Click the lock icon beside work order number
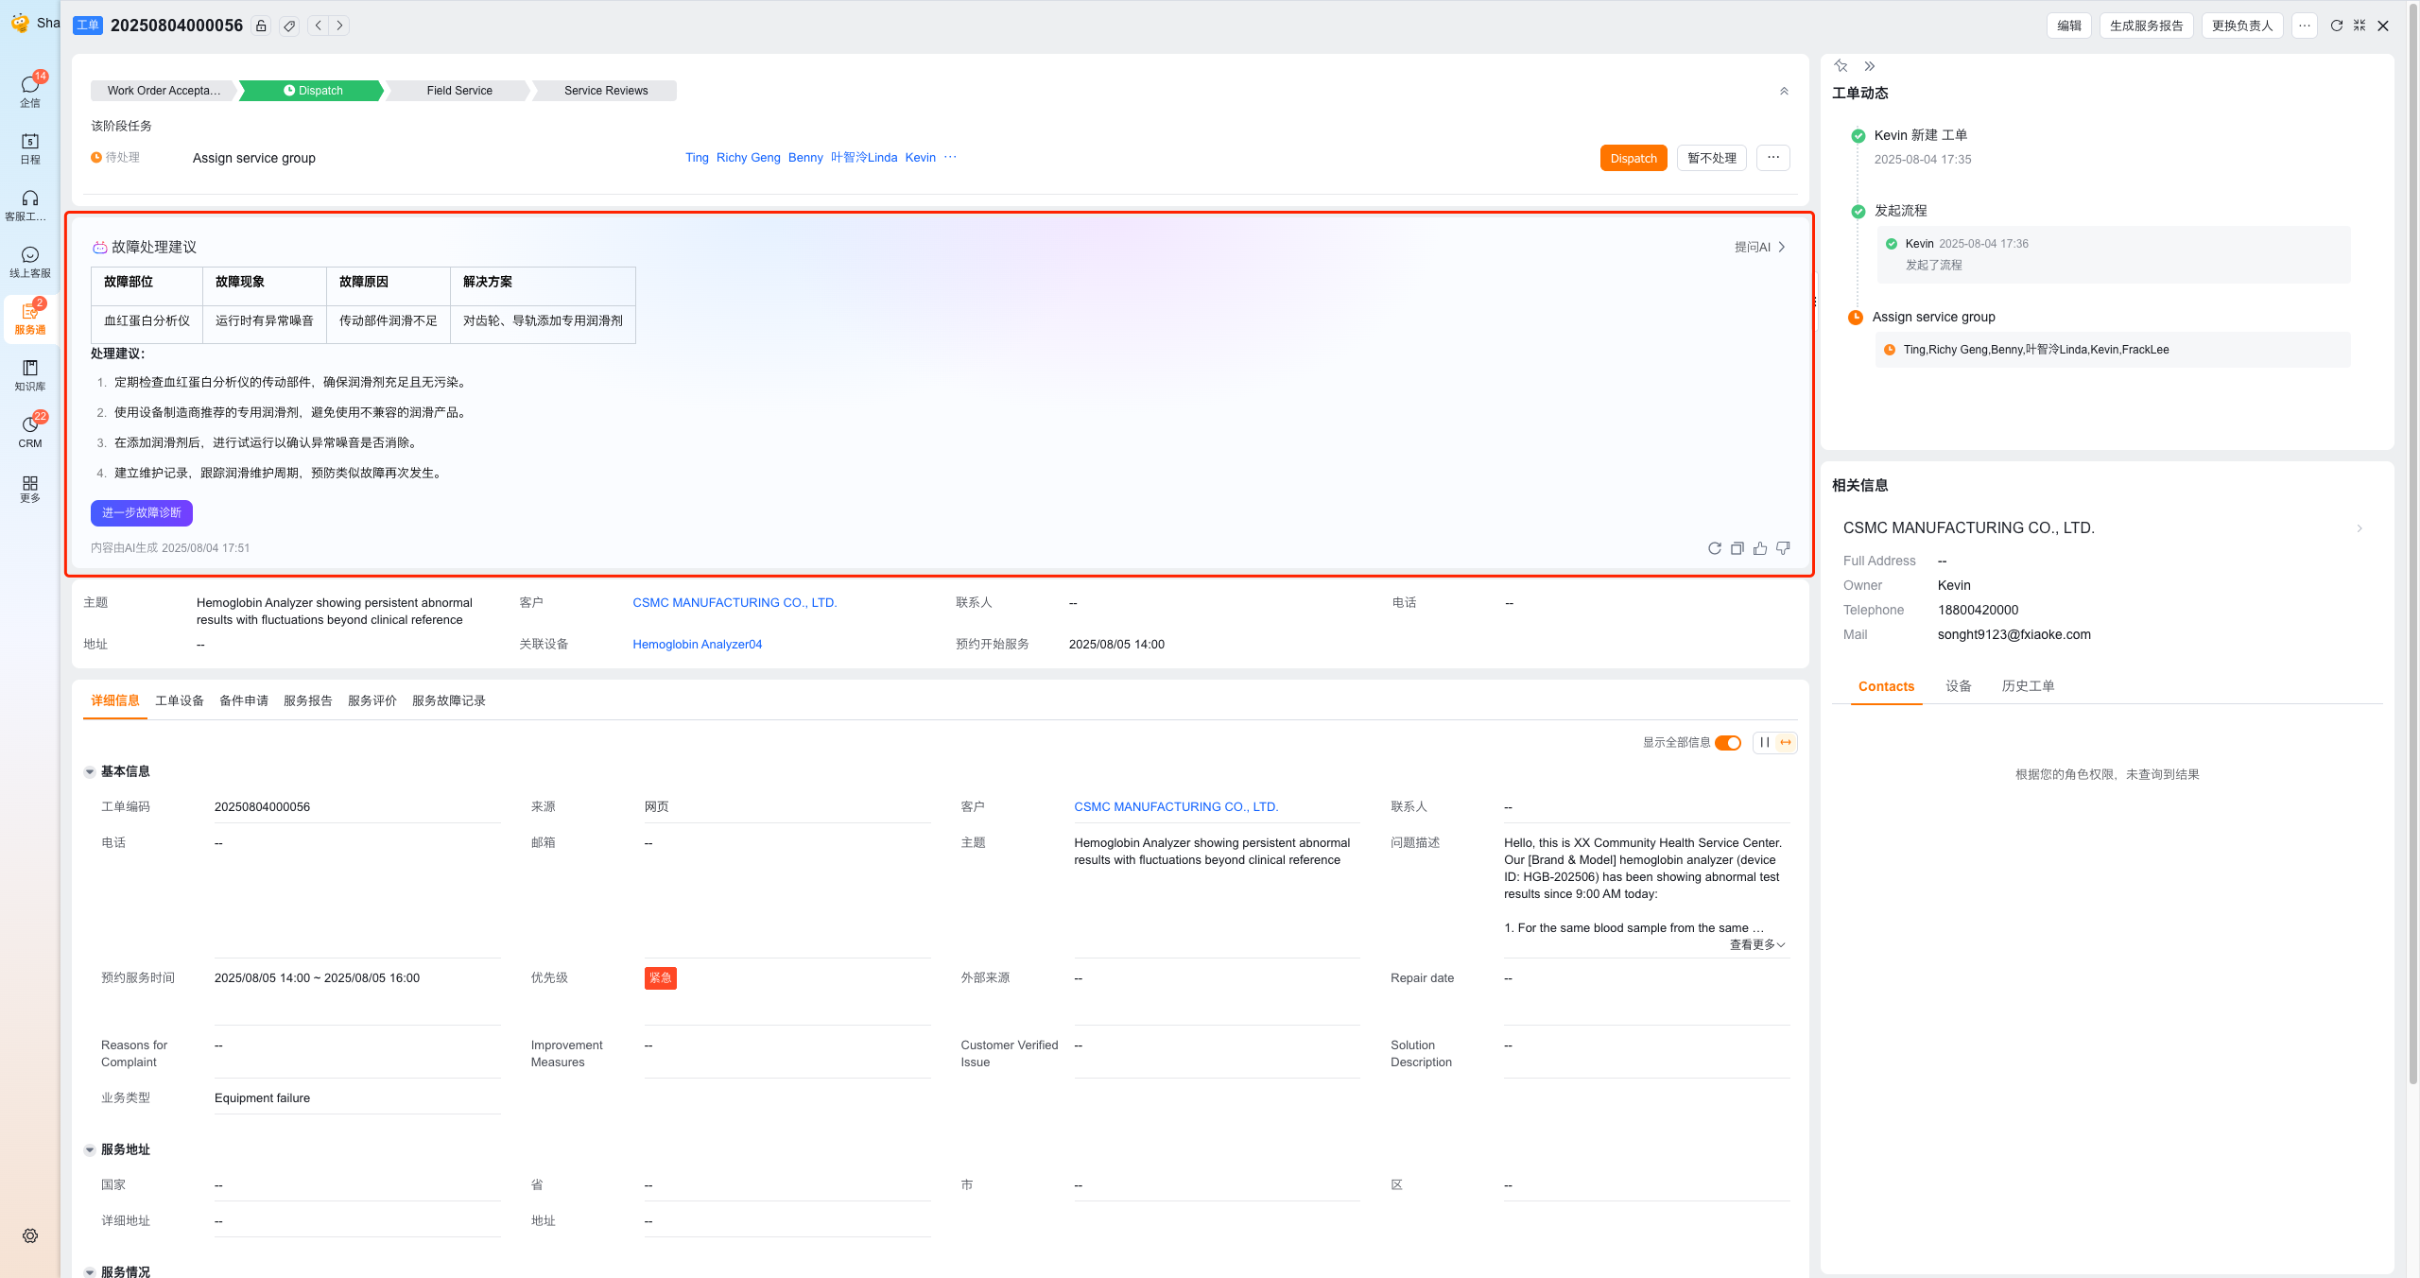Screen dimensions: 2420x1278 [x=261, y=26]
